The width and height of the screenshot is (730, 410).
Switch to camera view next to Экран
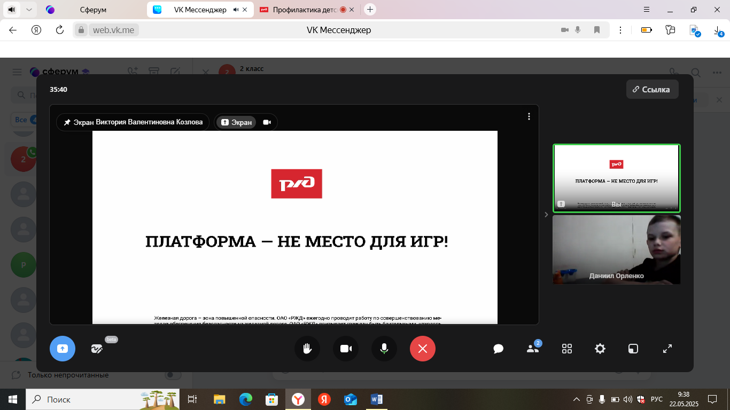tap(267, 122)
